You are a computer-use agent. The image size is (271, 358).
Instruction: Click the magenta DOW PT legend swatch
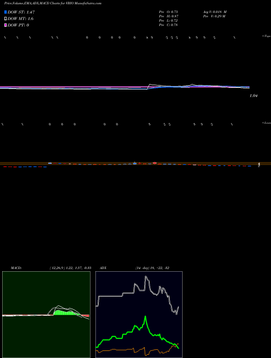5,25
